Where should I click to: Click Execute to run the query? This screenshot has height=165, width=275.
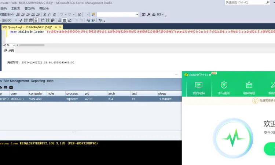6,20
